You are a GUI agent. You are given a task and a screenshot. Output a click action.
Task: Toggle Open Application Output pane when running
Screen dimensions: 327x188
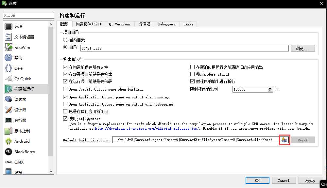[65, 97]
